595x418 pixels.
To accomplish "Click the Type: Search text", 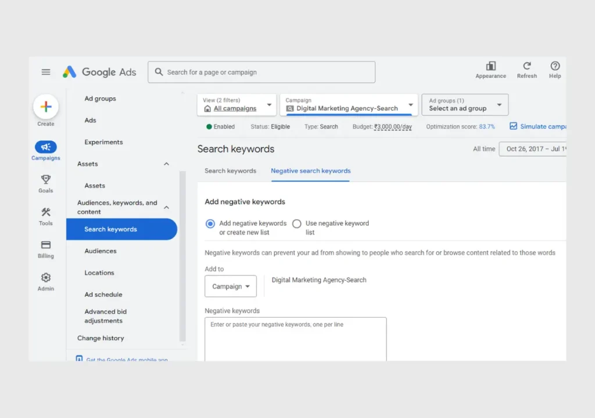I will (321, 126).
